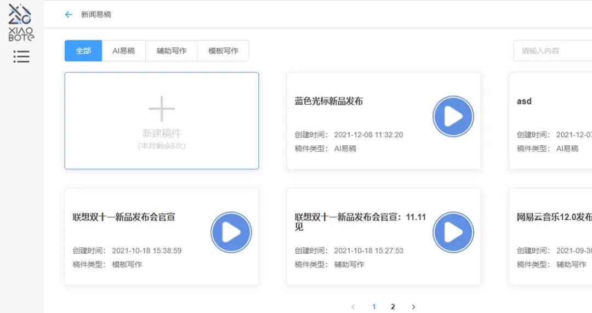Select page 1 in pagination
Viewport: 592px width, 313px height.
(x=374, y=306)
